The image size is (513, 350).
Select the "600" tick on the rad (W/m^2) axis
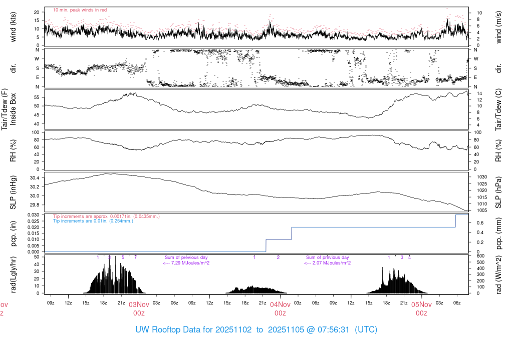coord(480,256)
